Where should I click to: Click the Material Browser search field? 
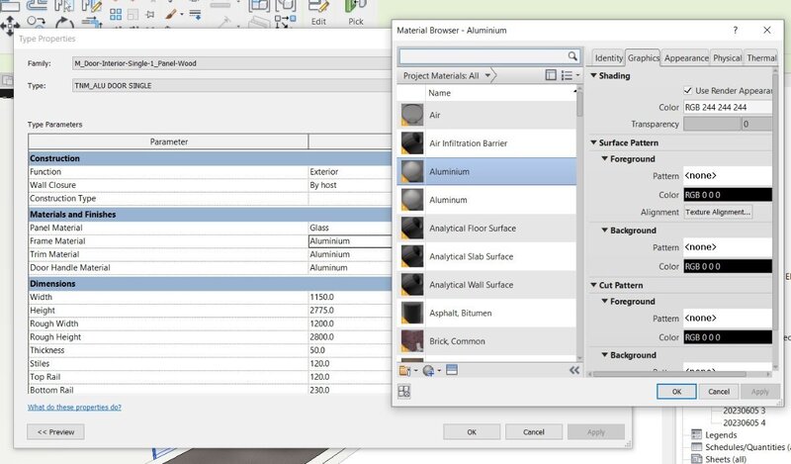click(x=483, y=56)
